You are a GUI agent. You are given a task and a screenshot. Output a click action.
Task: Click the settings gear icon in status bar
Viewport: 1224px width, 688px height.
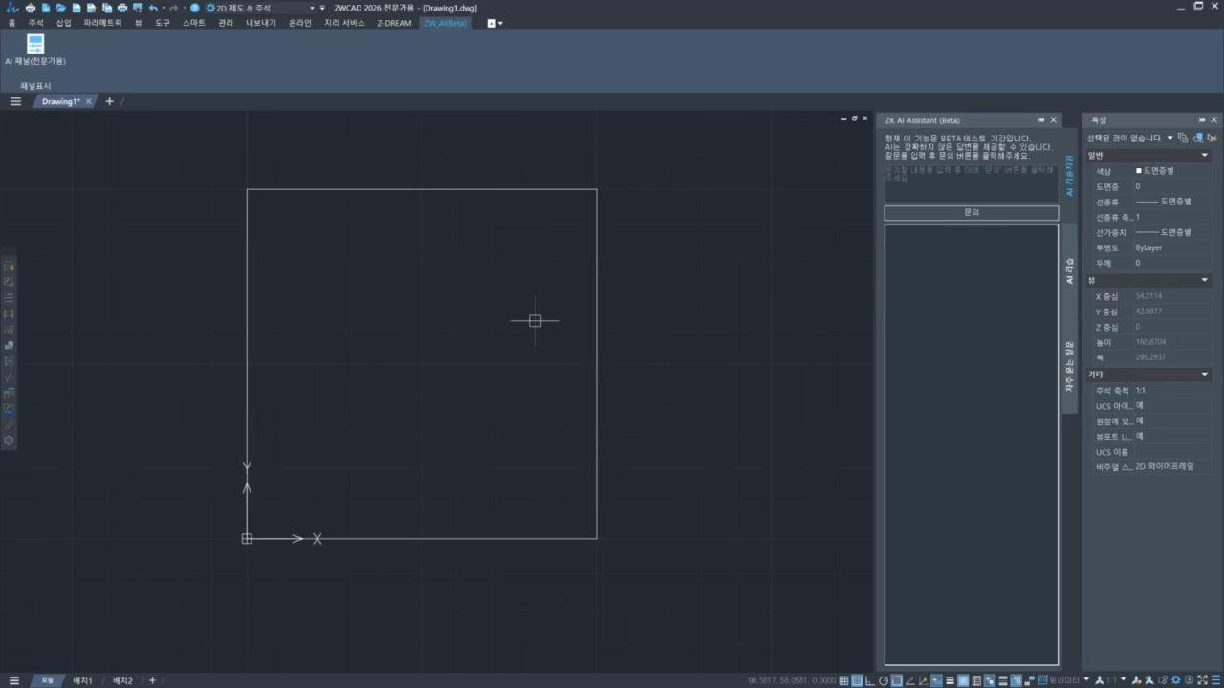click(1176, 680)
